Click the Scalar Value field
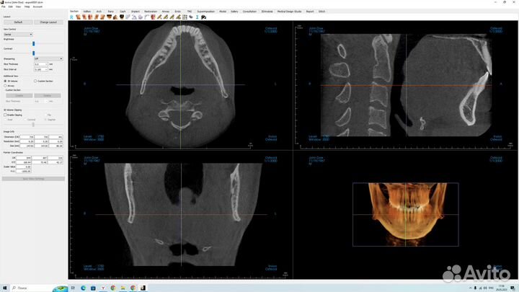519x292 pixels. tap(24, 167)
